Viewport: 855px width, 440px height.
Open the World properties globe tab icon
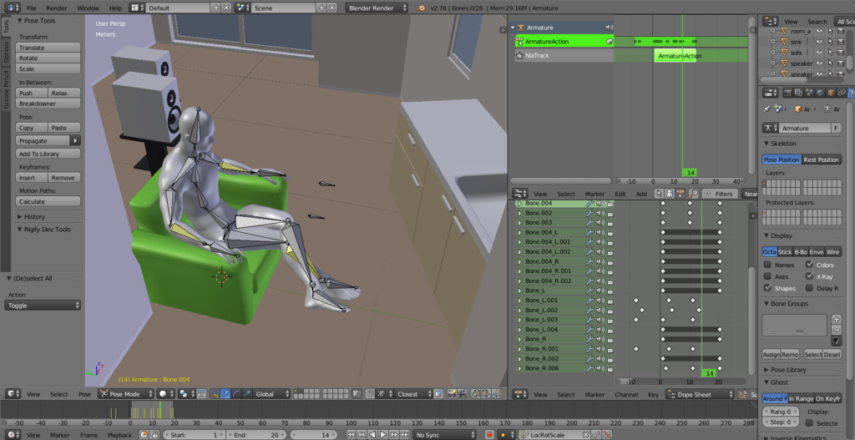(x=820, y=93)
